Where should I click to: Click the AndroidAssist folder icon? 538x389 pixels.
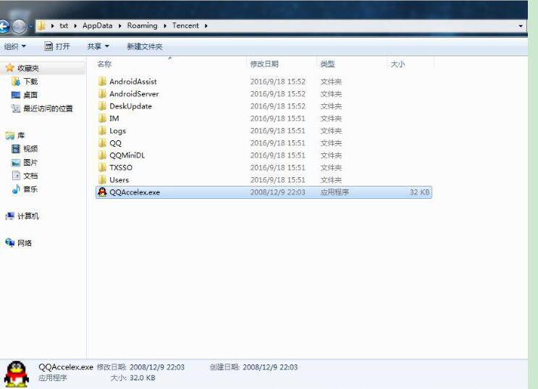[102, 82]
